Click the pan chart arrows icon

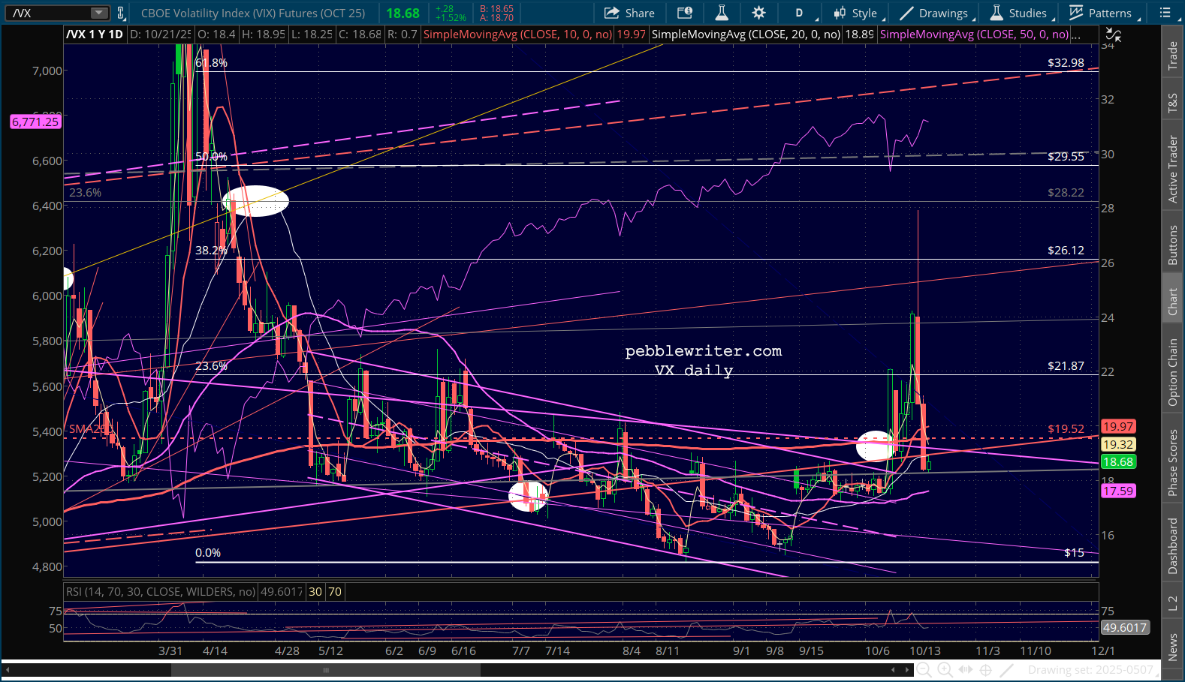[x=965, y=670]
